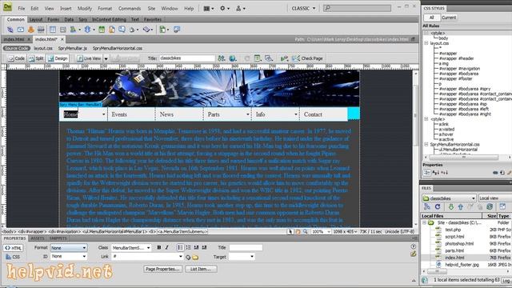Insert a hyperlink from the Common bar
Viewport: 512px width, 288px height.
tap(10, 30)
